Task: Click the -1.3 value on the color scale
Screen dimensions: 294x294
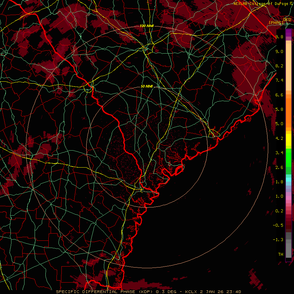Action: [x=278, y=240]
